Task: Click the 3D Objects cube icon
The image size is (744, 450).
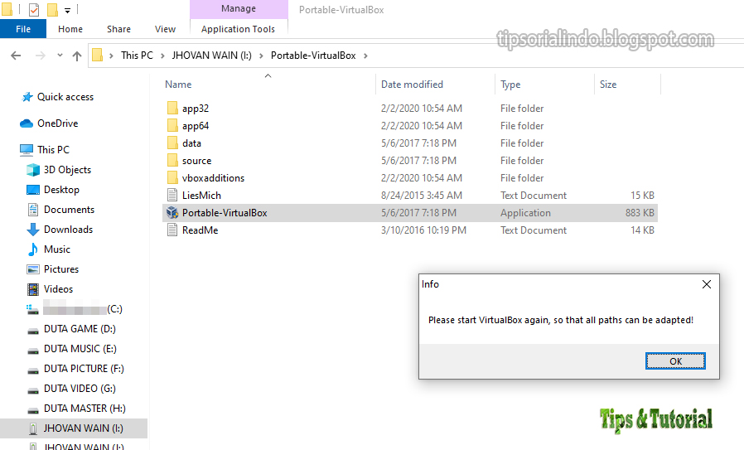Action: [x=33, y=170]
